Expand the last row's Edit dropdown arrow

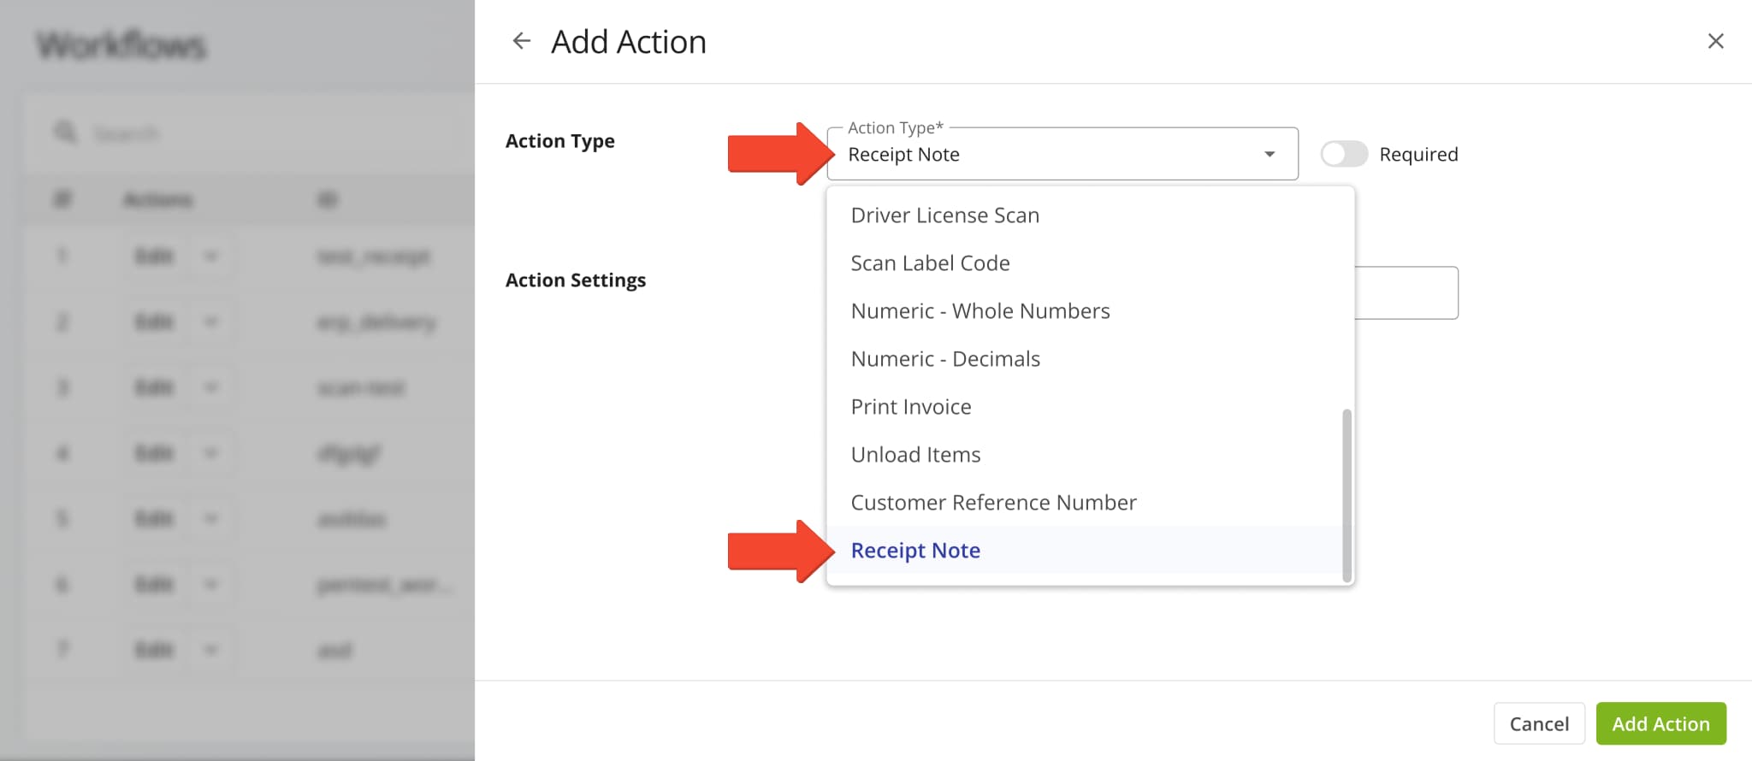210,651
